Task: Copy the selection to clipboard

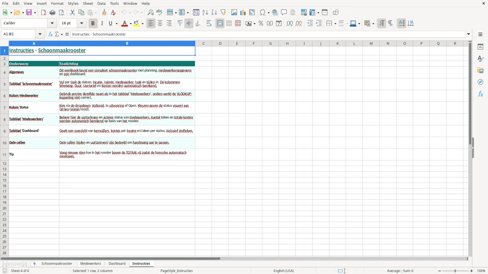Action: coord(81,13)
